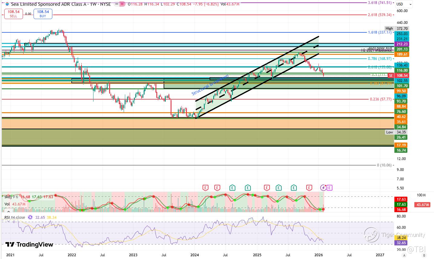Open the green earnings marker from November 2024

[248, 188]
